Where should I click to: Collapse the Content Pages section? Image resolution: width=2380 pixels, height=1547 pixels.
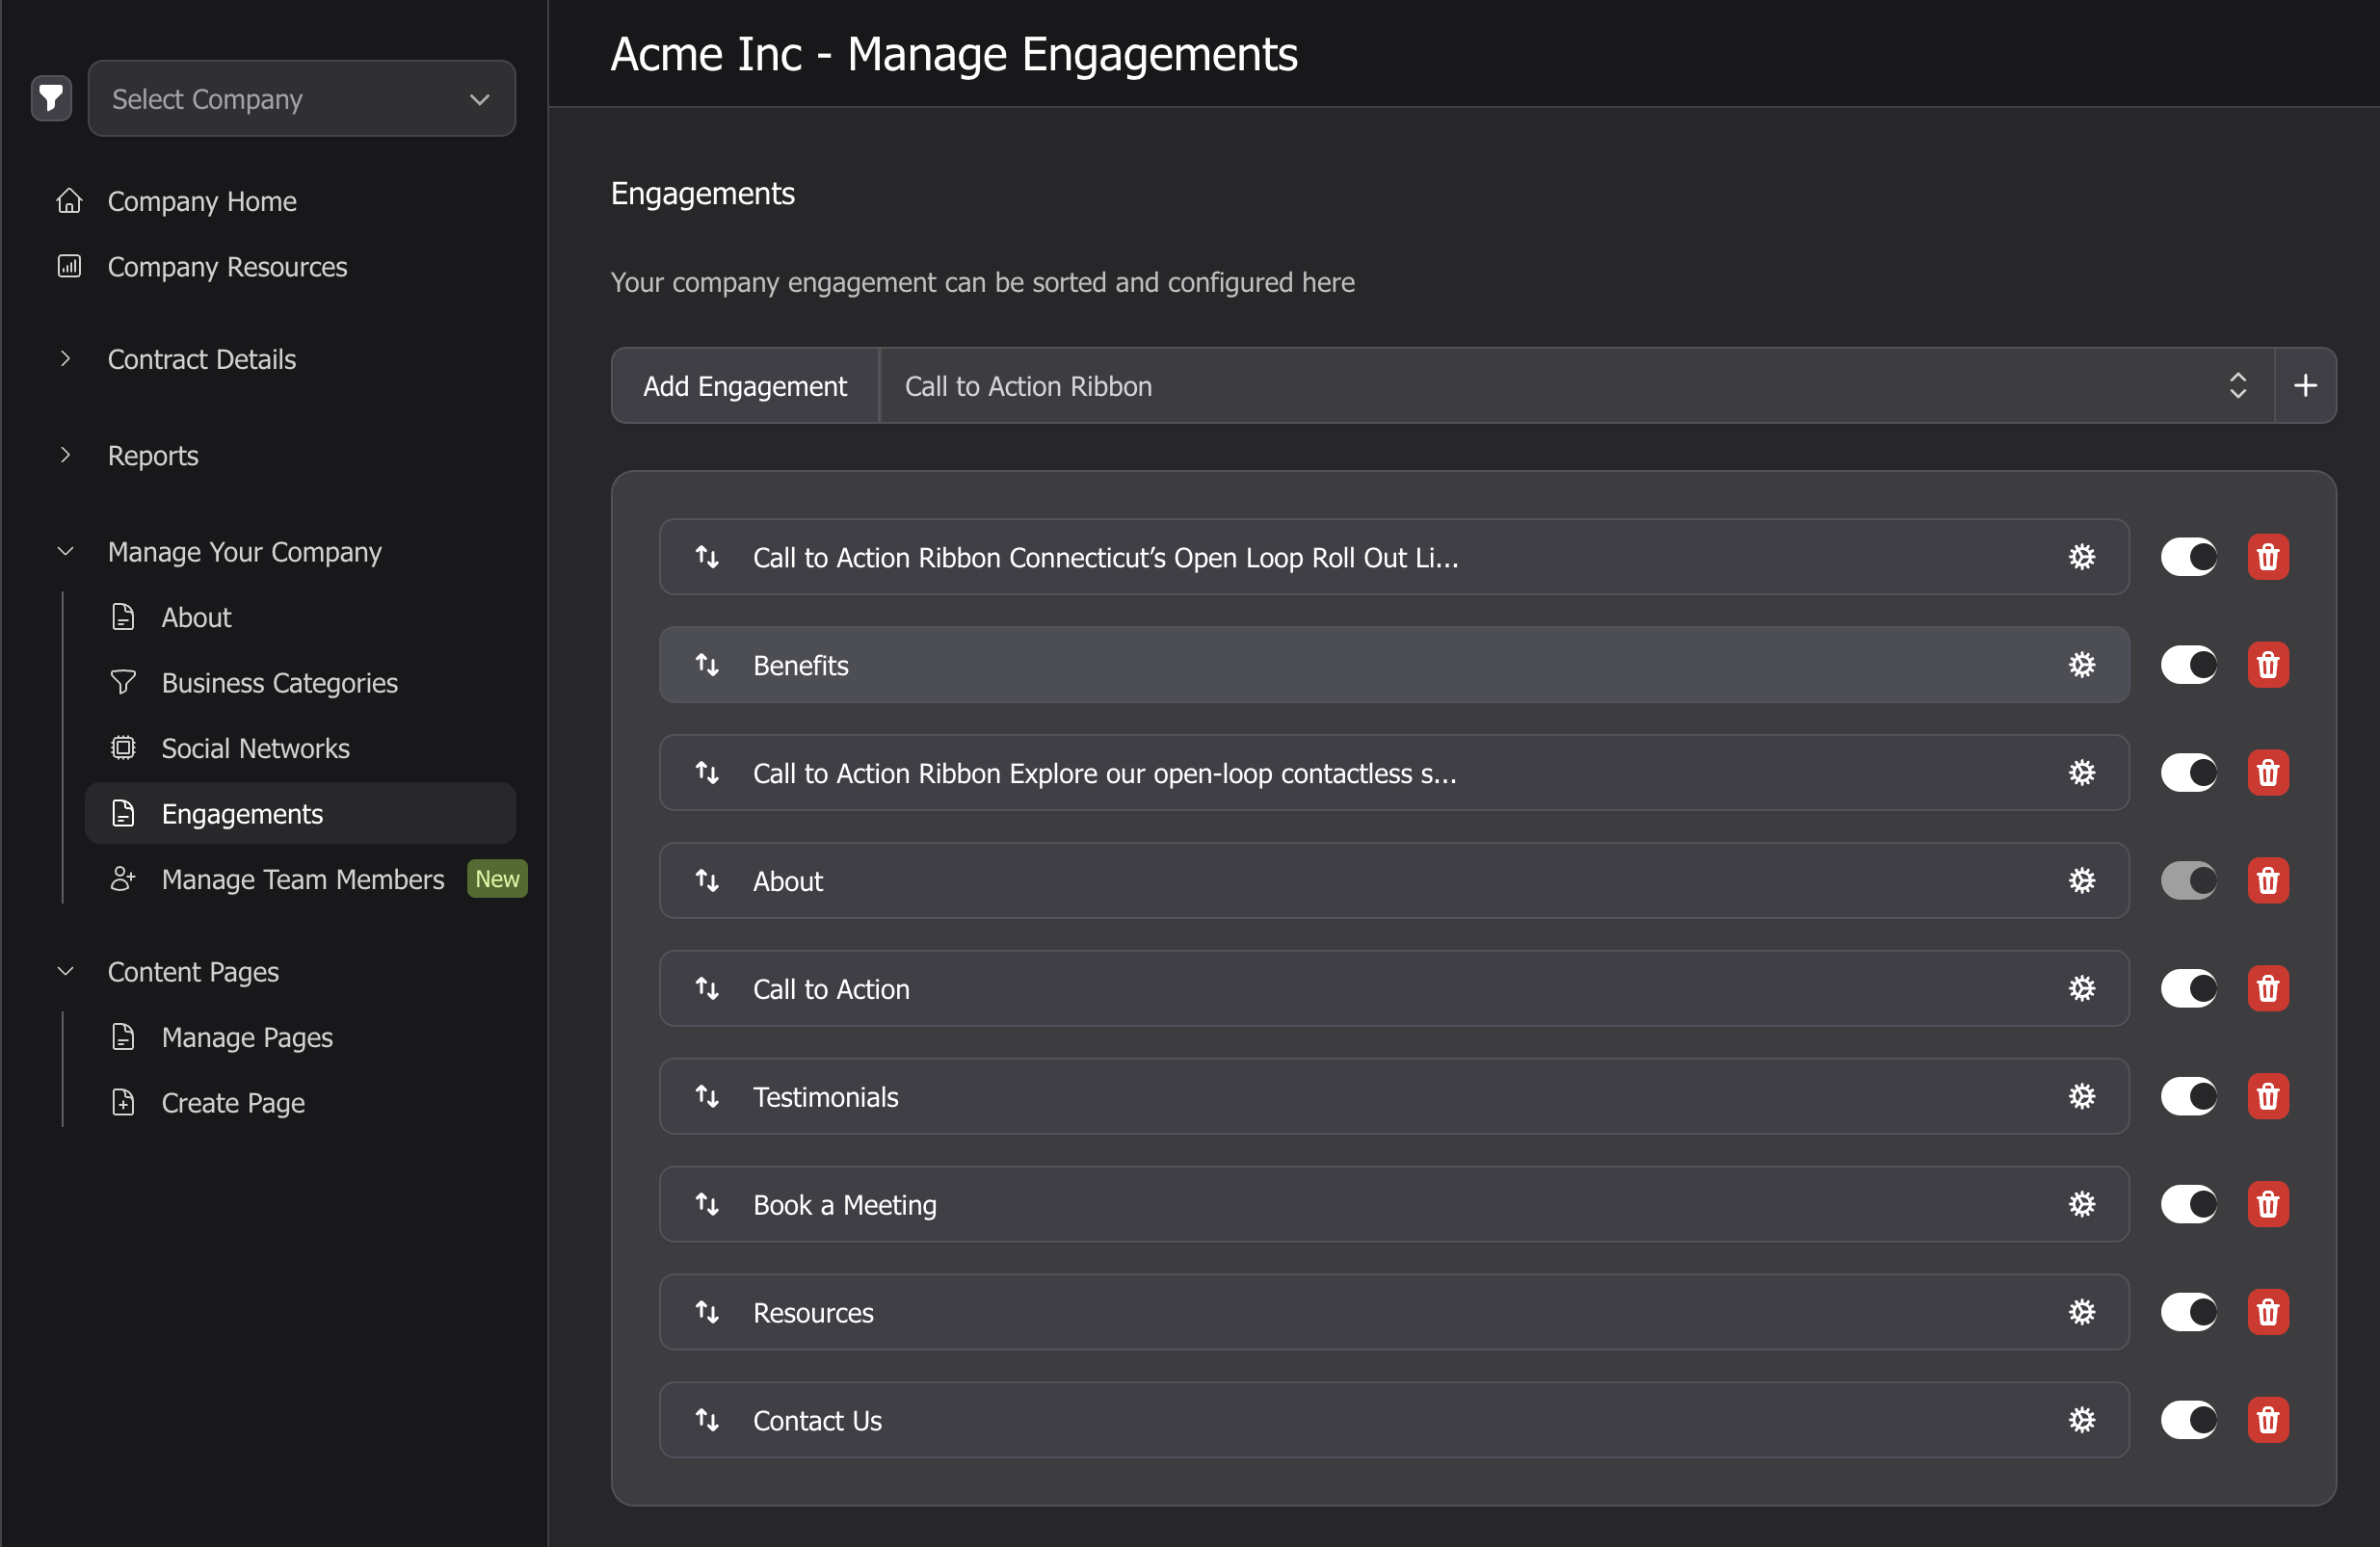click(192, 971)
